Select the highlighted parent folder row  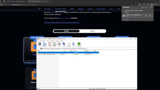coord(68,52)
